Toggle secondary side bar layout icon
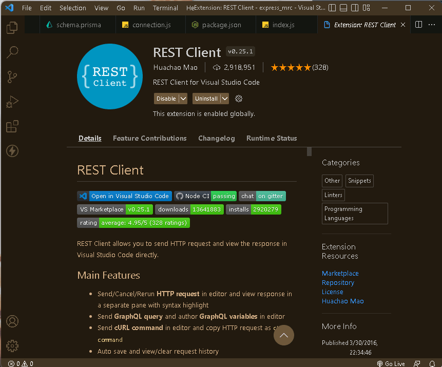442x367 pixels. (x=355, y=8)
